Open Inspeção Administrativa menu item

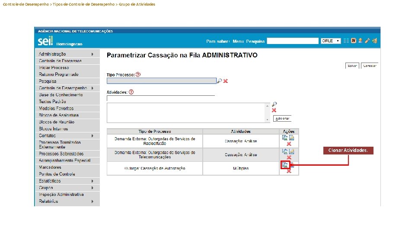point(67,195)
